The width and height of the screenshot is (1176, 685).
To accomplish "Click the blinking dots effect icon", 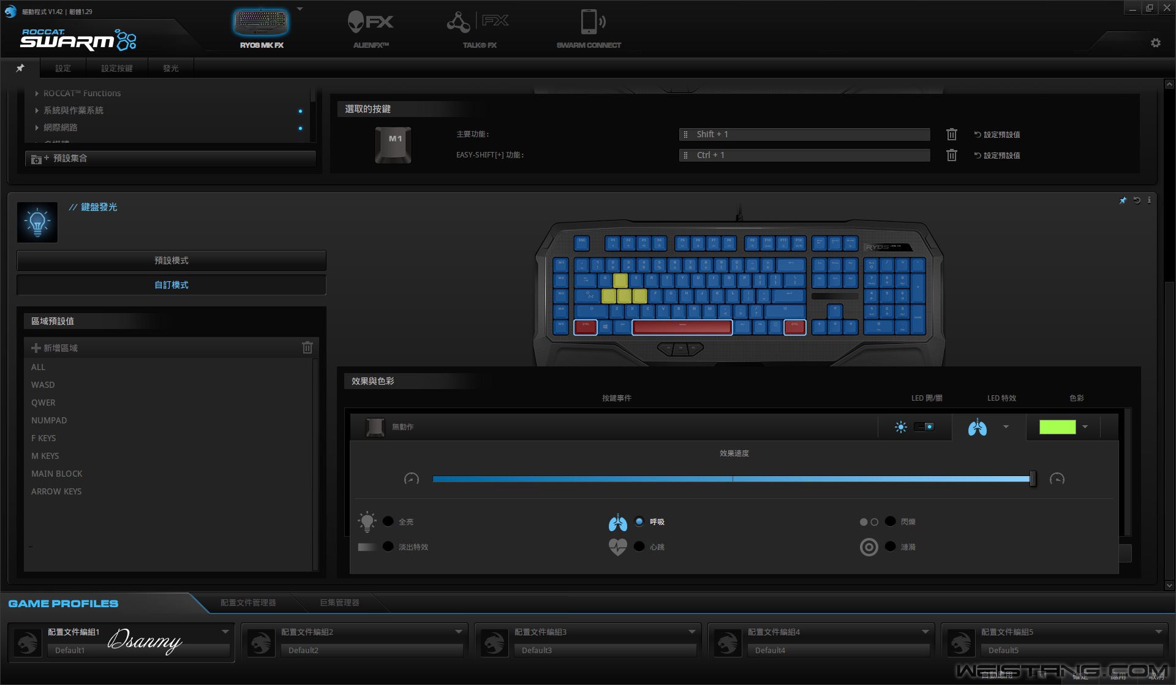I will coord(869,522).
